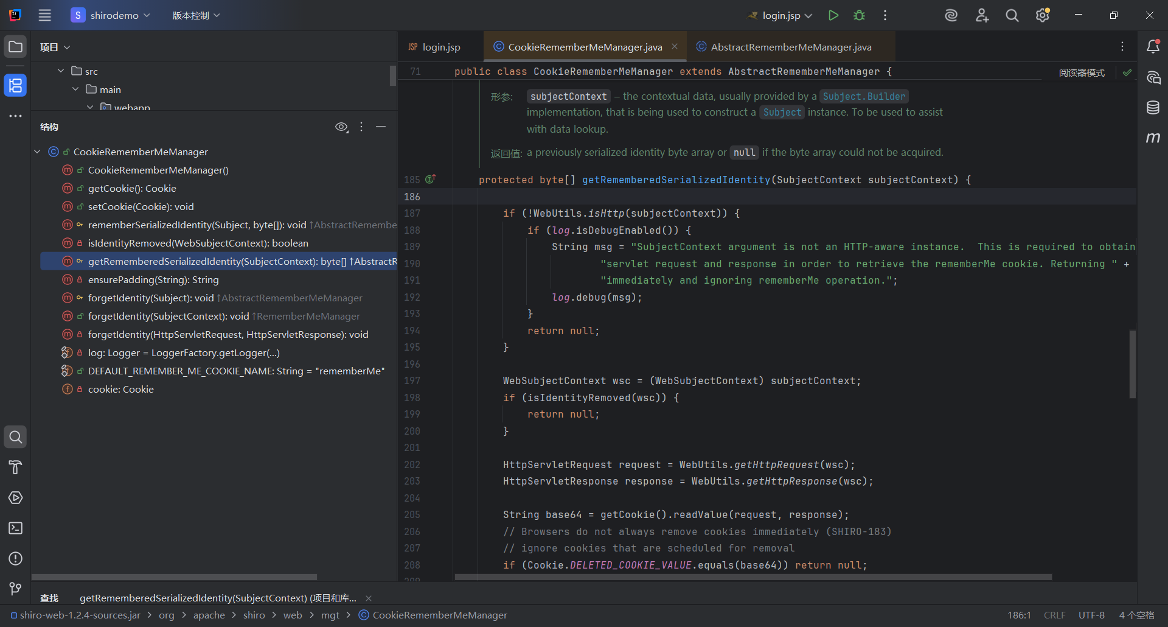Viewport: 1168px width, 627px height.
Task: Open the Git version control panel
Action: (x=15, y=589)
